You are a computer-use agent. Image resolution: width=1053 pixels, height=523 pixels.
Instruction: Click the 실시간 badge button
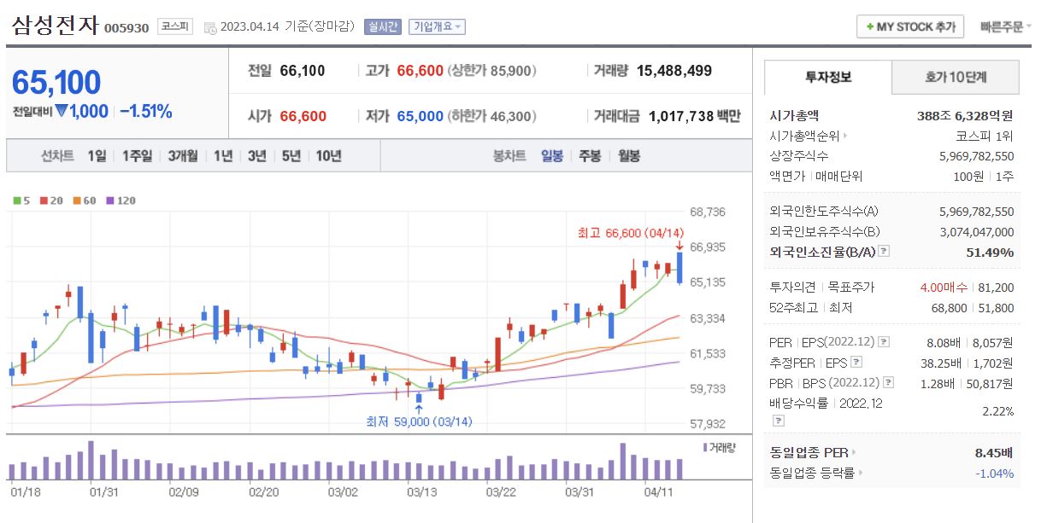click(383, 26)
